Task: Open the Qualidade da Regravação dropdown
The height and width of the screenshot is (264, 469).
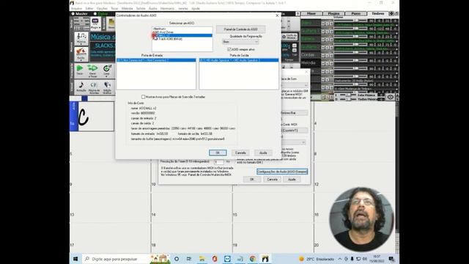Action: (x=240, y=42)
